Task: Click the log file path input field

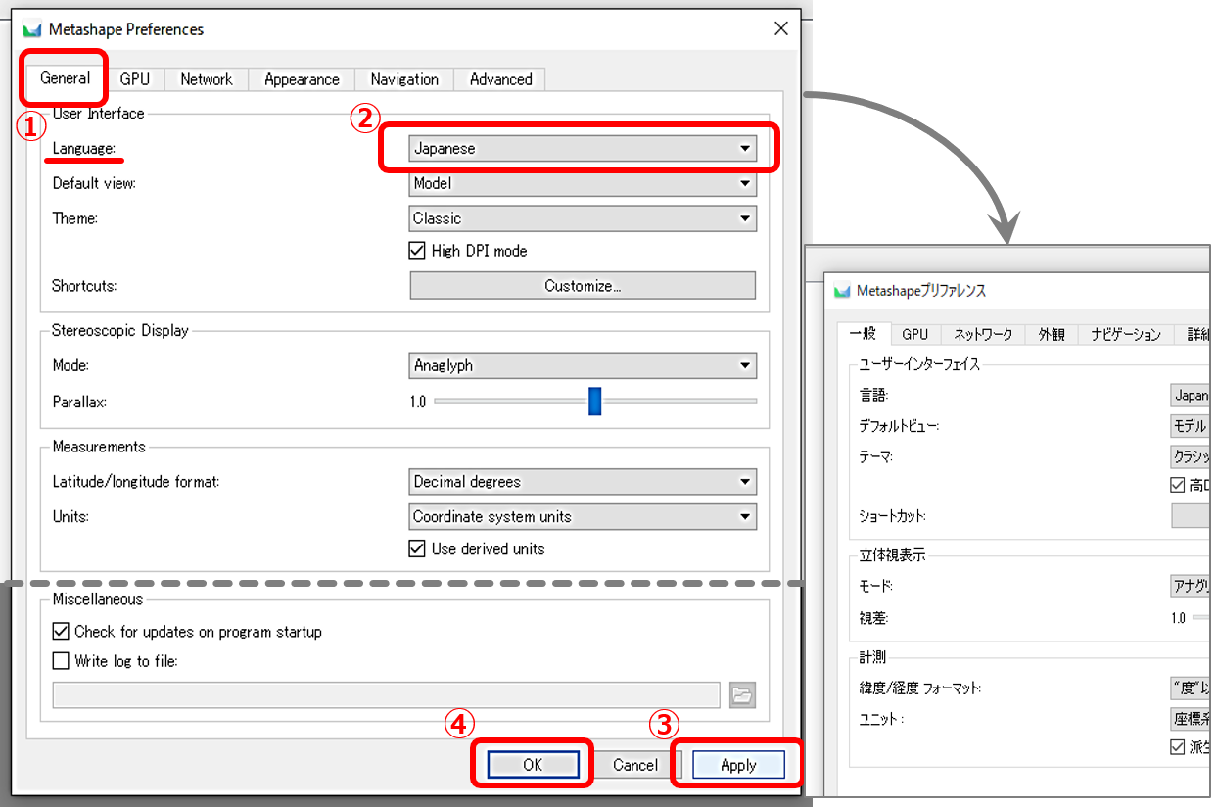Action: pos(387,695)
